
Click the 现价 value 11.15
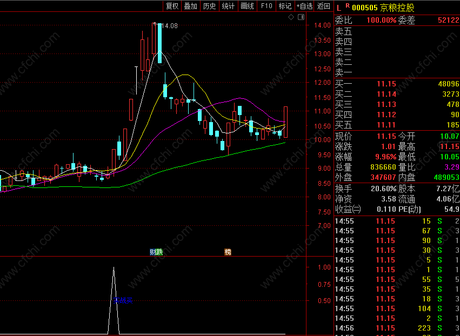point(386,136)
